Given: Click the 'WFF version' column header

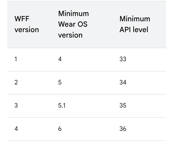Looking at the screenshot, I should 27,24.
